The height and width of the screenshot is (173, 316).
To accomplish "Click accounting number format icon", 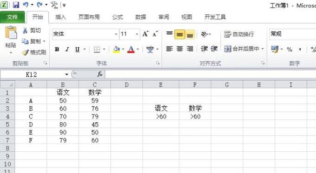I will (x=274, y=49).
